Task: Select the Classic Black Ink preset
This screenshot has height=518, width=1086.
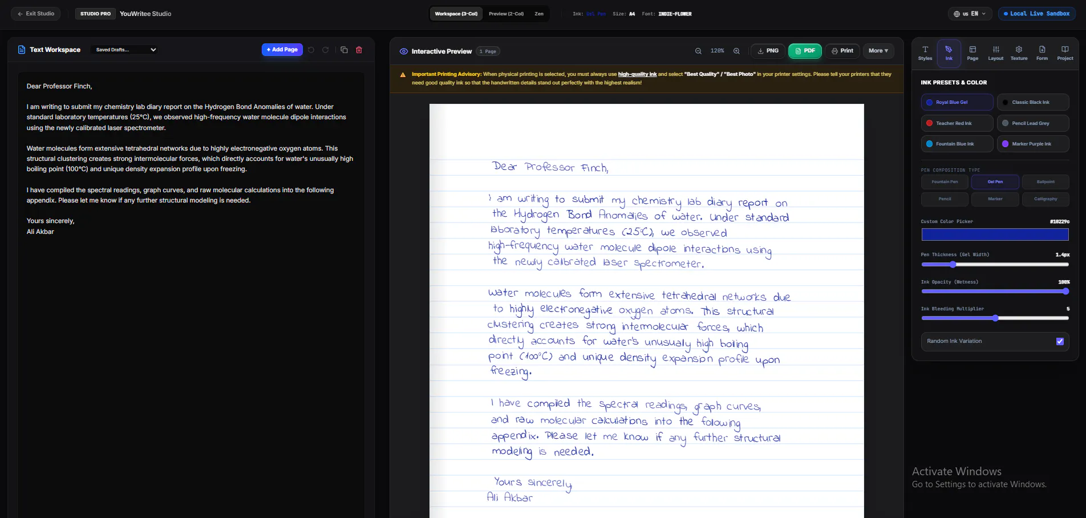Action: [x=1033, y=102]
